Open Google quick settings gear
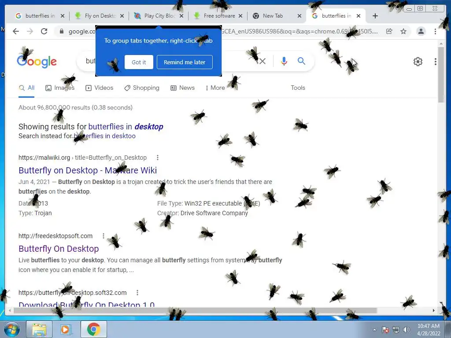 [x=418, y=62]
